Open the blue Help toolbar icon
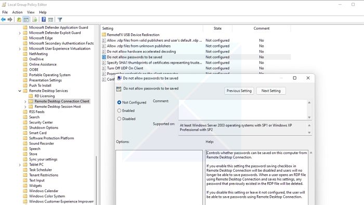 [44, 19]
